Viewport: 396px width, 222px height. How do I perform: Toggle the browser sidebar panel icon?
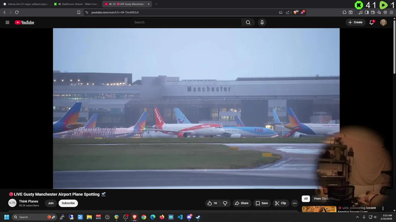coord(367,12)
